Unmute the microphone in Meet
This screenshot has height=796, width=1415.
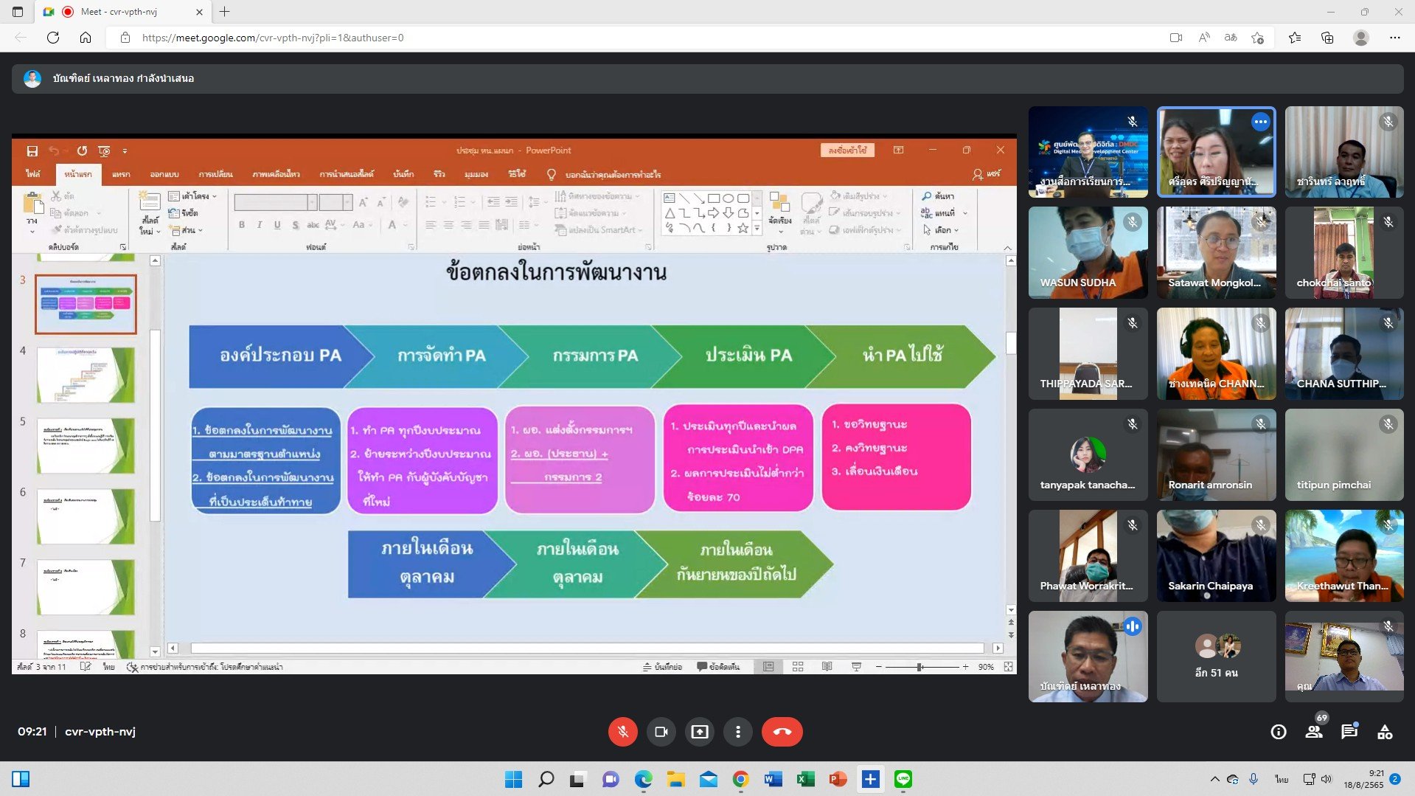pyautogui.click(x=622, y=732)
